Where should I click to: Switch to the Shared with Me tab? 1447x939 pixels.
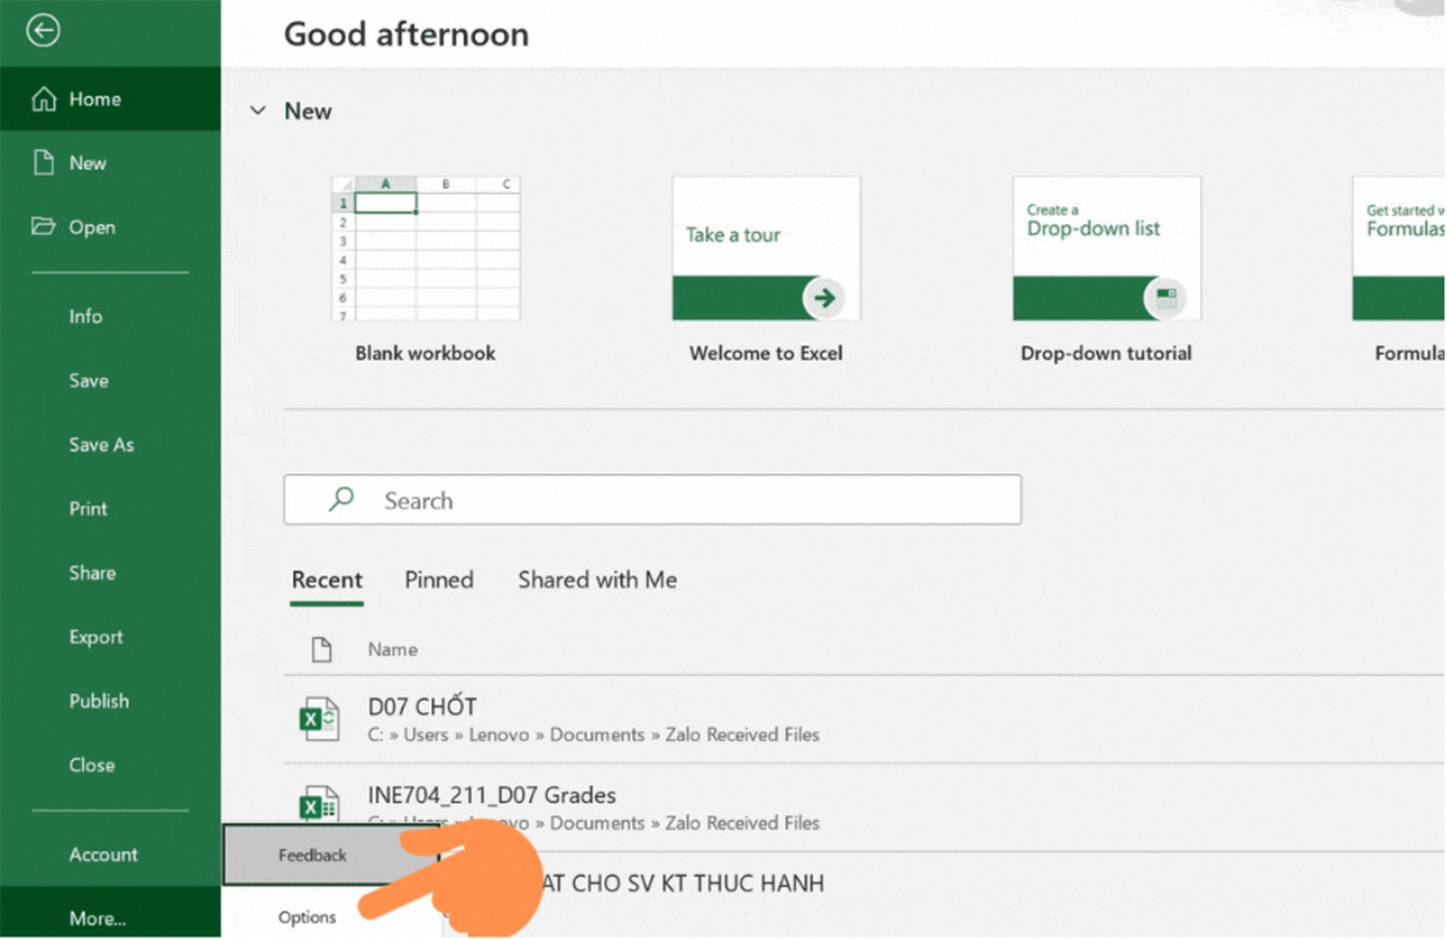pyautogui.click(x=597, y=580)
